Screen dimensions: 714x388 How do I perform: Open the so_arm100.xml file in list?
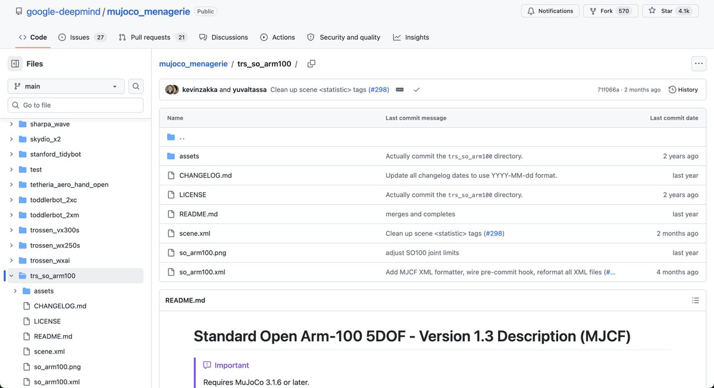[202, 272]
